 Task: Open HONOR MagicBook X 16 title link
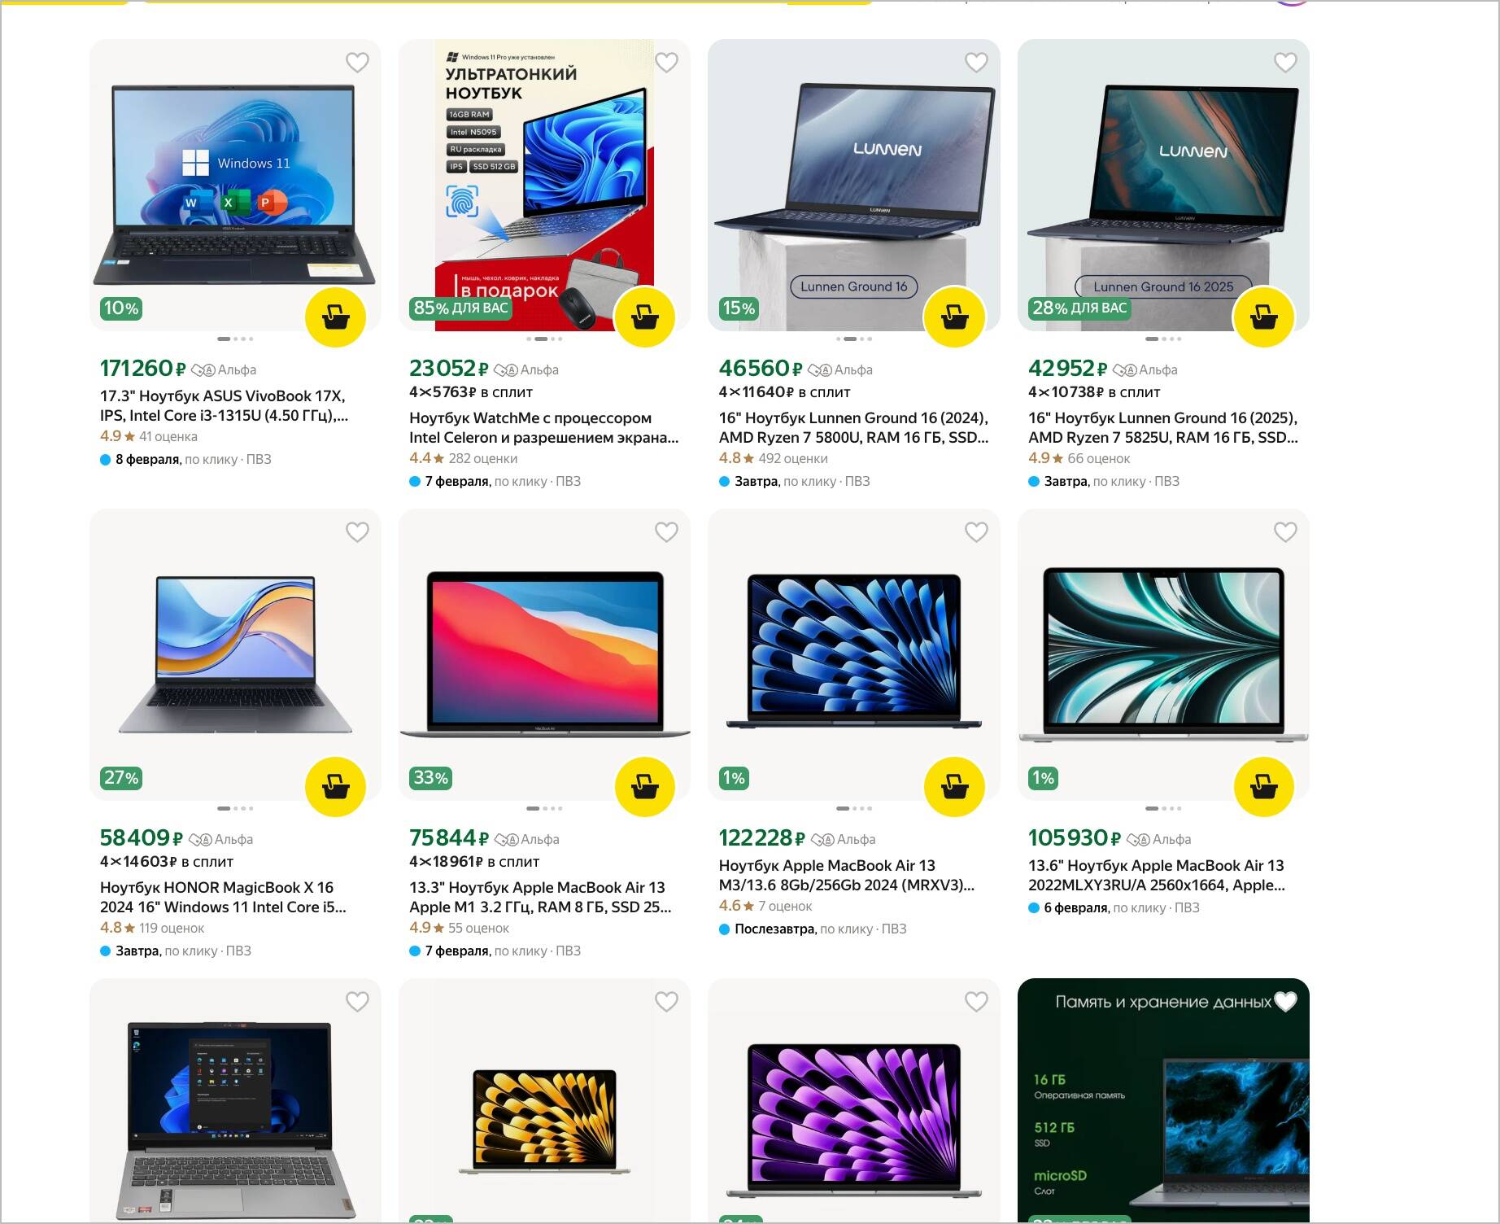(223, 898)
